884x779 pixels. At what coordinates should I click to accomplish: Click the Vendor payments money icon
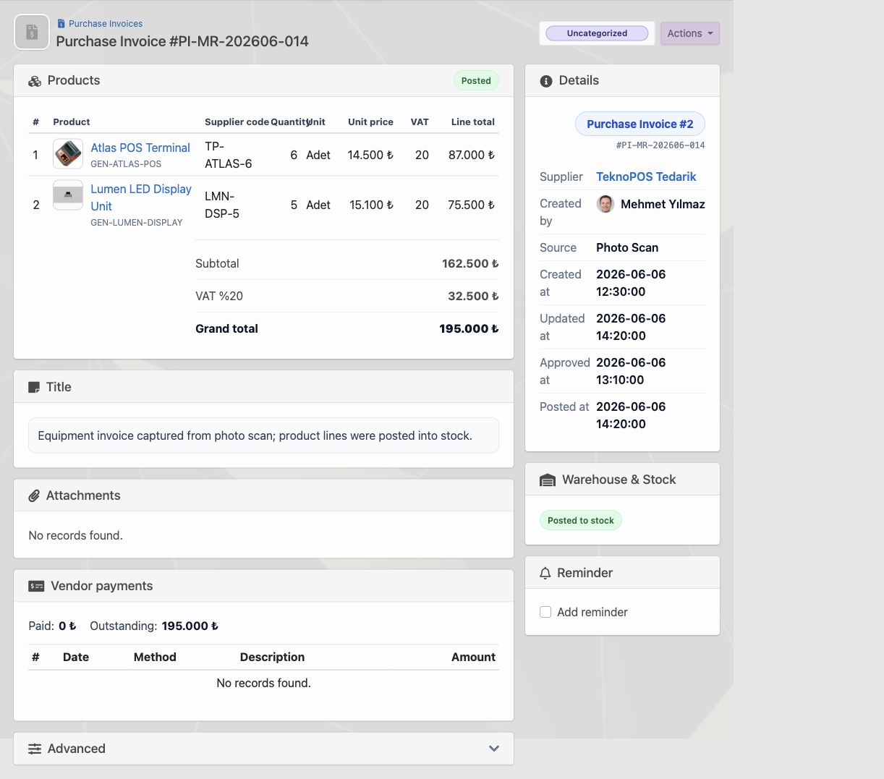pos(36,587)
